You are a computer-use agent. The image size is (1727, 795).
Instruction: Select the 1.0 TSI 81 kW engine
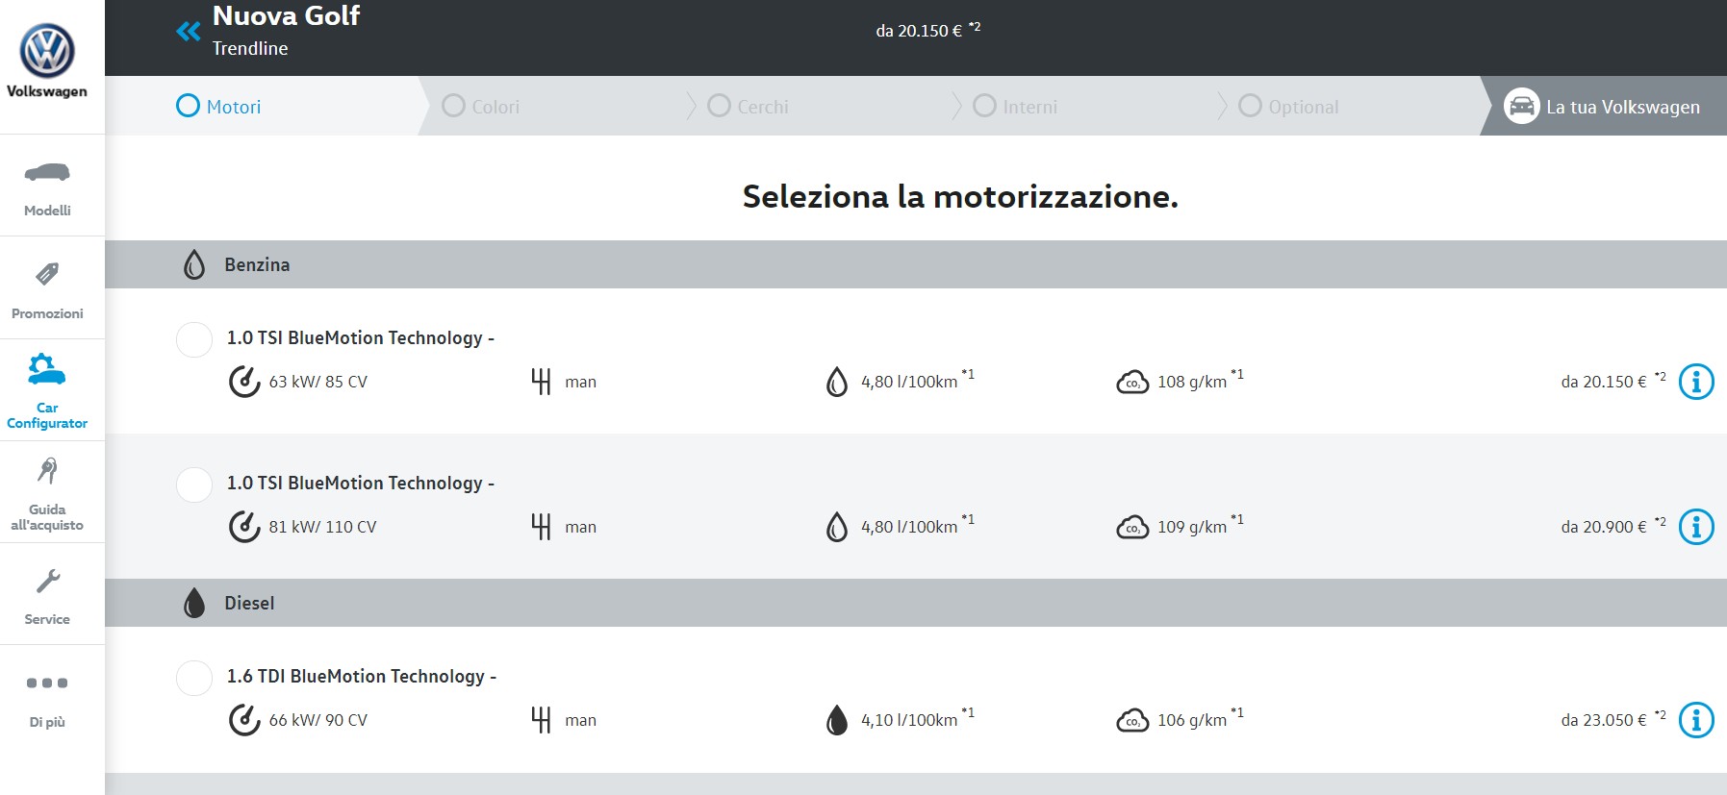click(194, 484)
